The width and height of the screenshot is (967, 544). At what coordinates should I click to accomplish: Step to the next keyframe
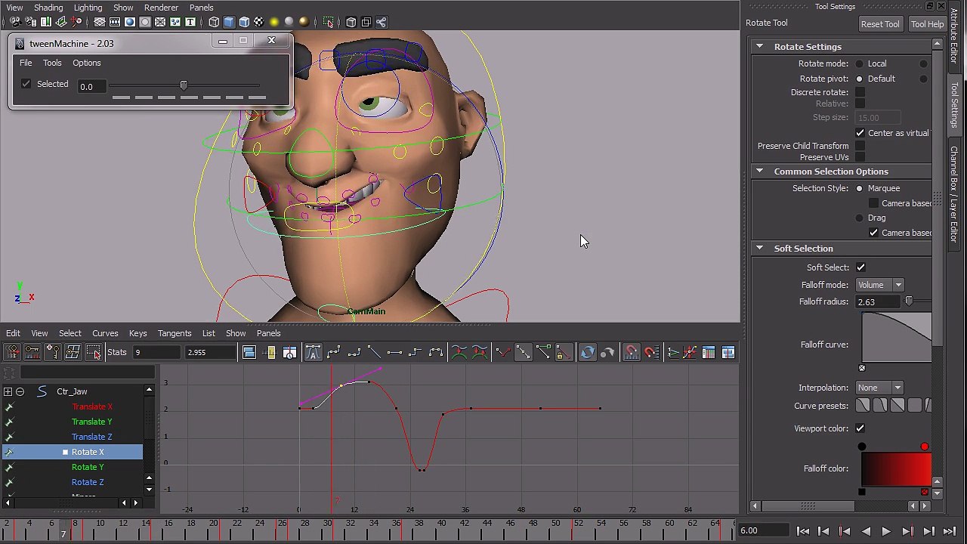pyautogui.click(x=907, y=531)
